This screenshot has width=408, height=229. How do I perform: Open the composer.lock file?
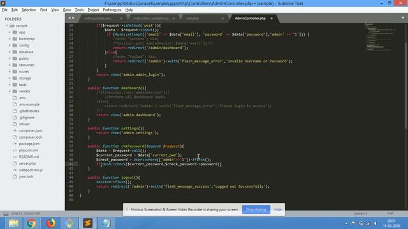31,137
